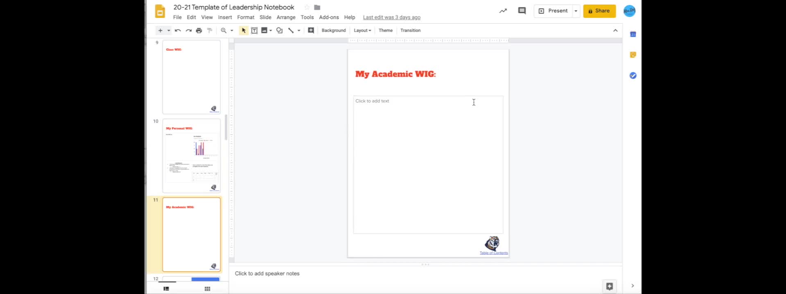Open comment history speech bubble icon
The width and height of the screenshot is (786, 294).
tap(522, 11)
